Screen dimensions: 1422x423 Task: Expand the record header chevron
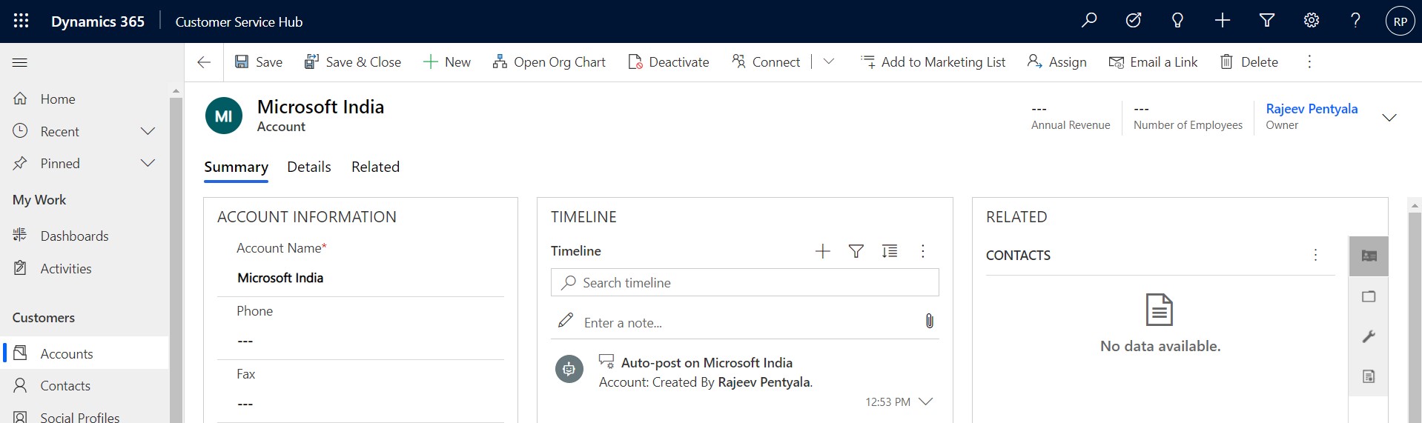(1389, 117)
